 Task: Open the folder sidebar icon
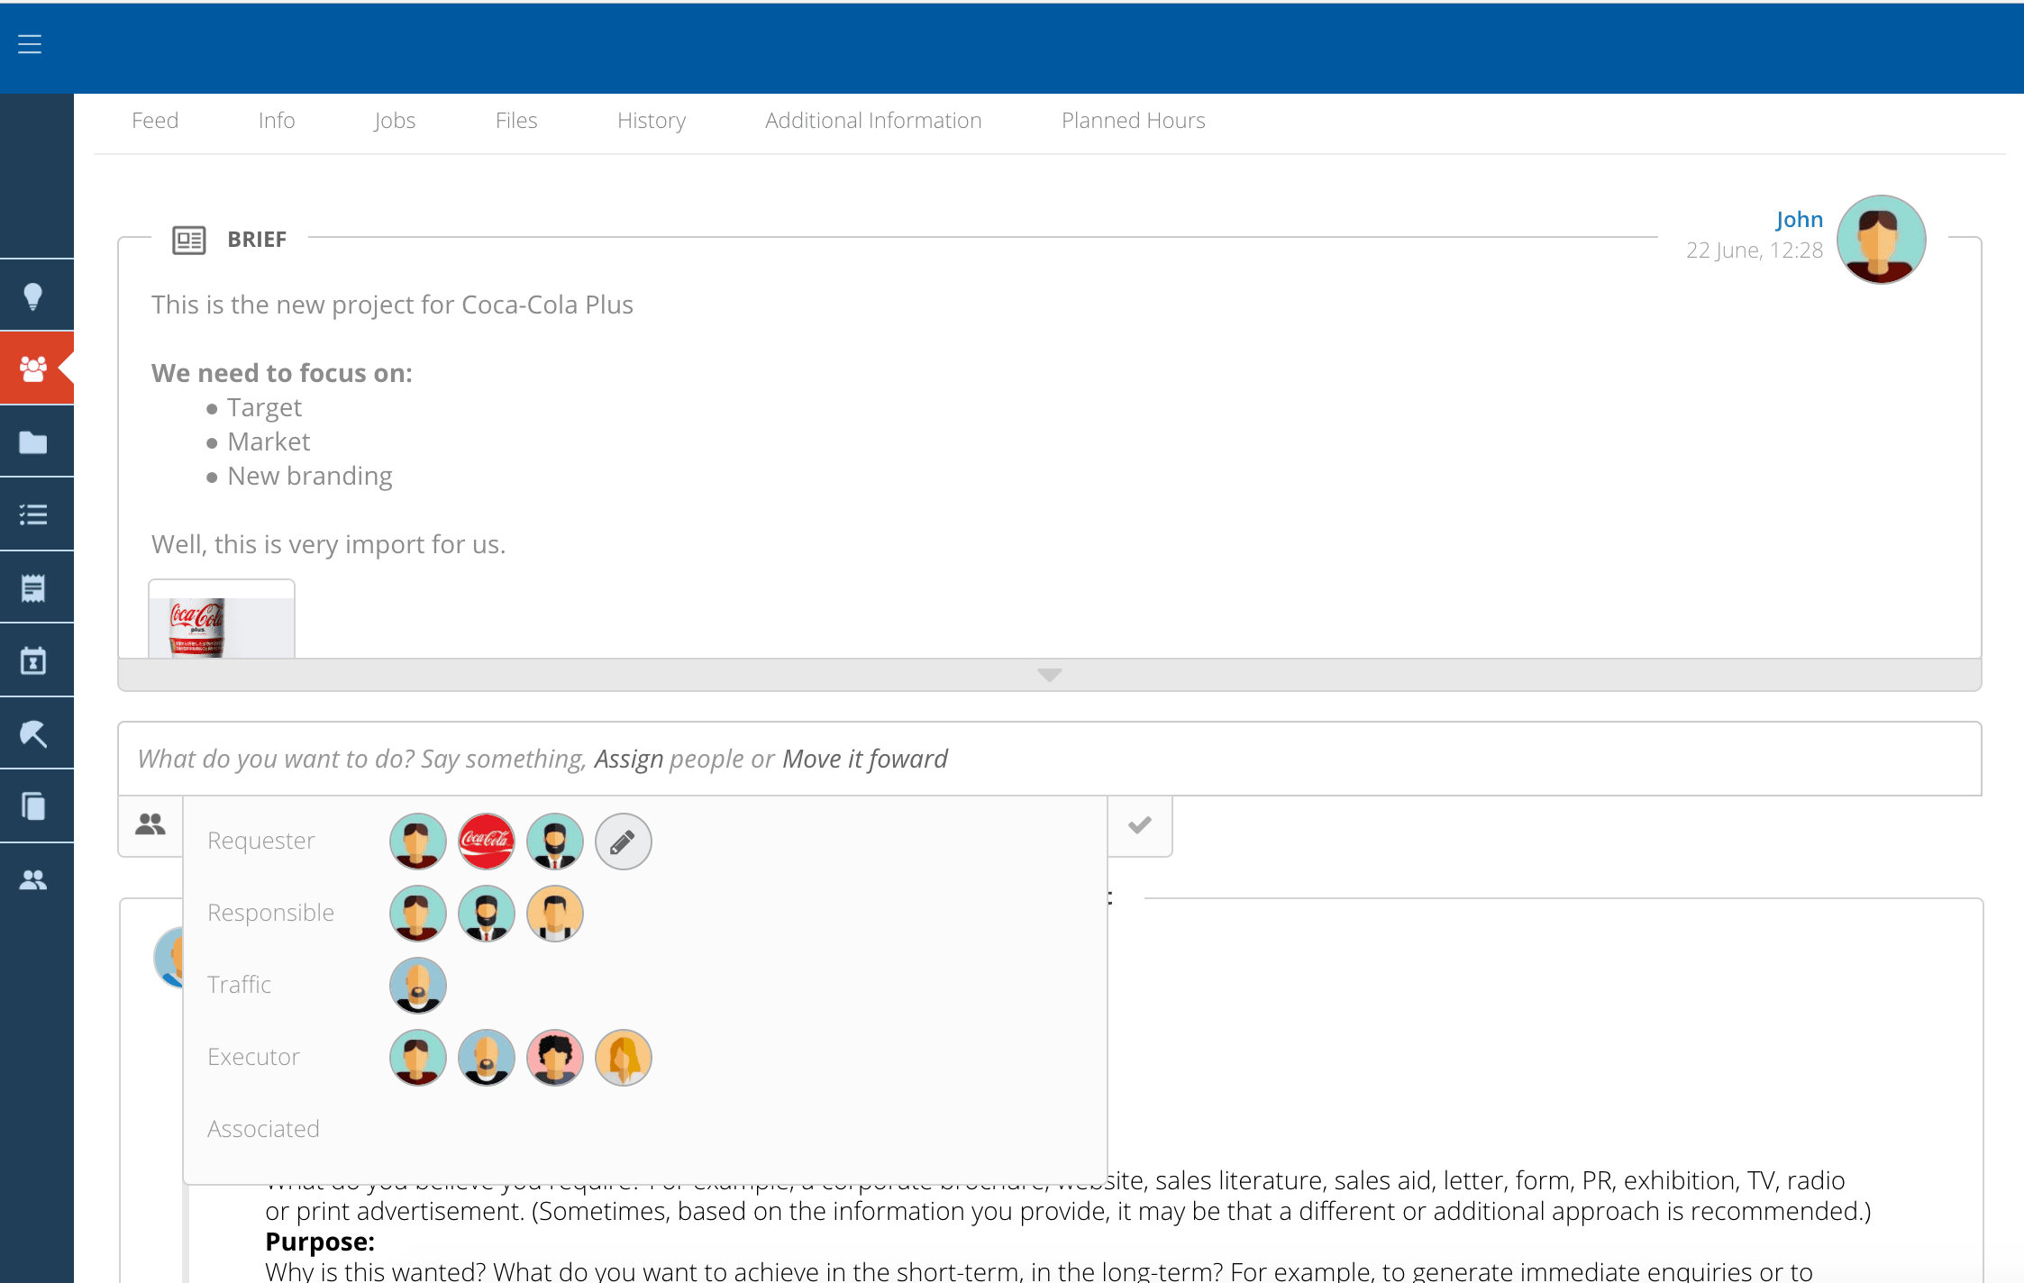[x=33, y=442]
